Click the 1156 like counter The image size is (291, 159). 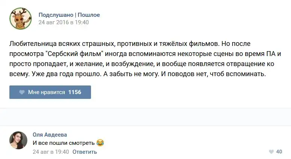75,92
